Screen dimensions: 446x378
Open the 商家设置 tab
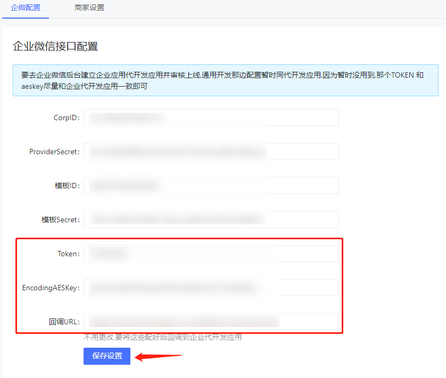click(x=89, y=7)
